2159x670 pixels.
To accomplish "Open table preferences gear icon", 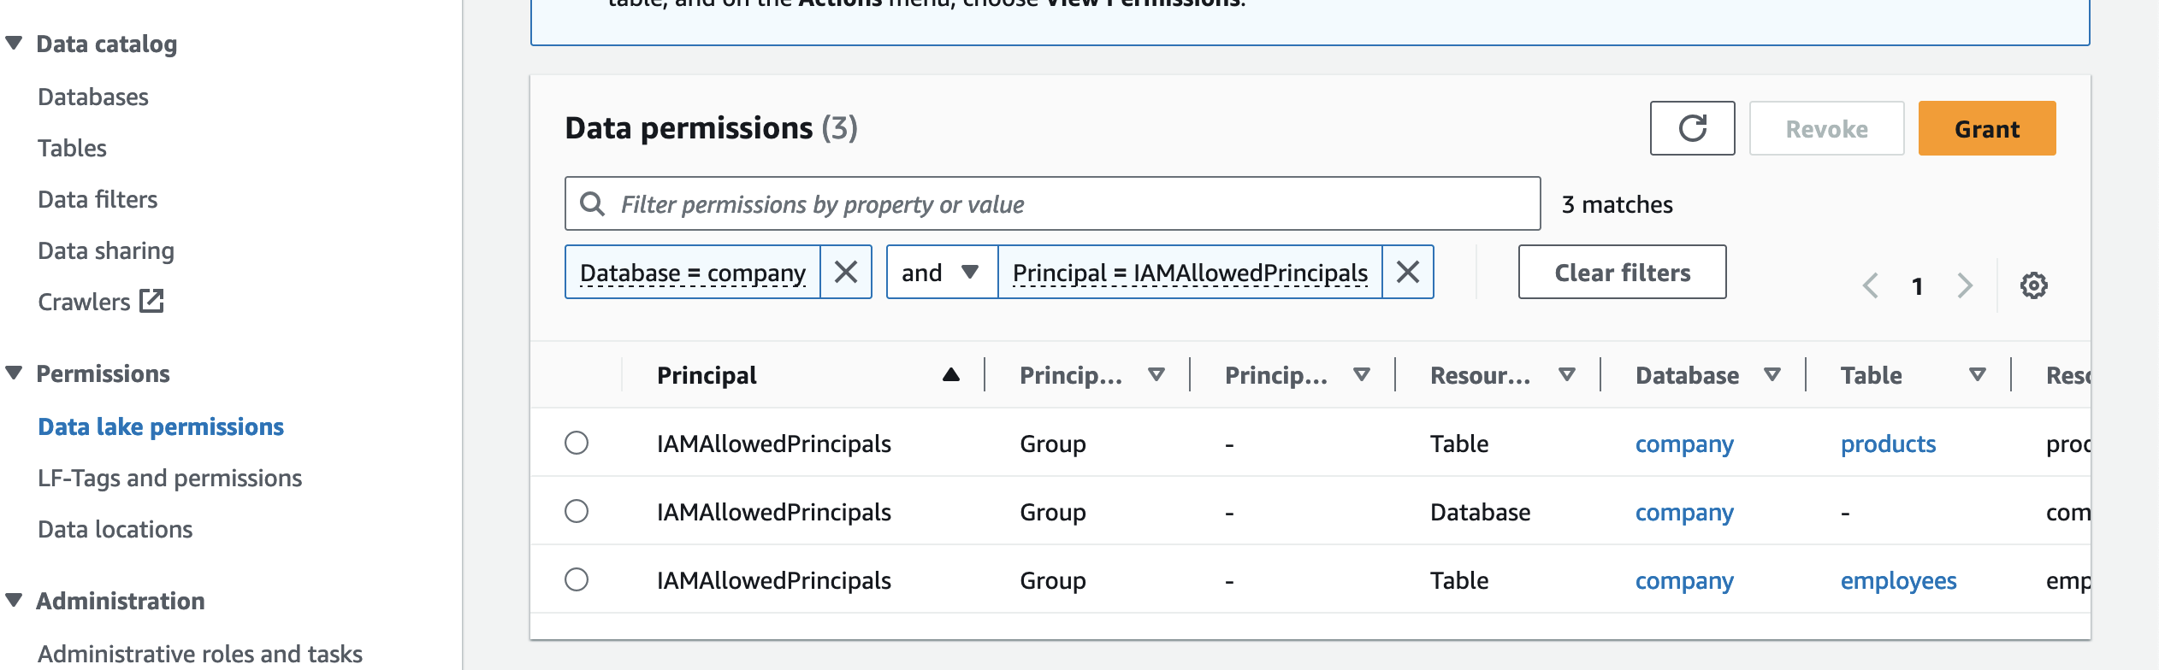I will (x=2033, y=285).
